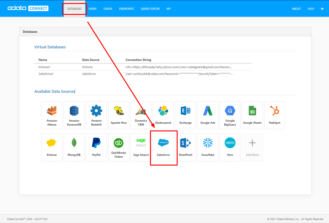Open the Query Editor tab
Viewport: 329px width, 223px height.
150,9
